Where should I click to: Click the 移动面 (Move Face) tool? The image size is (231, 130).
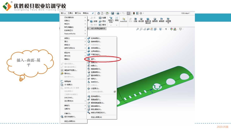pyautogui.click(x=141, y=20)
